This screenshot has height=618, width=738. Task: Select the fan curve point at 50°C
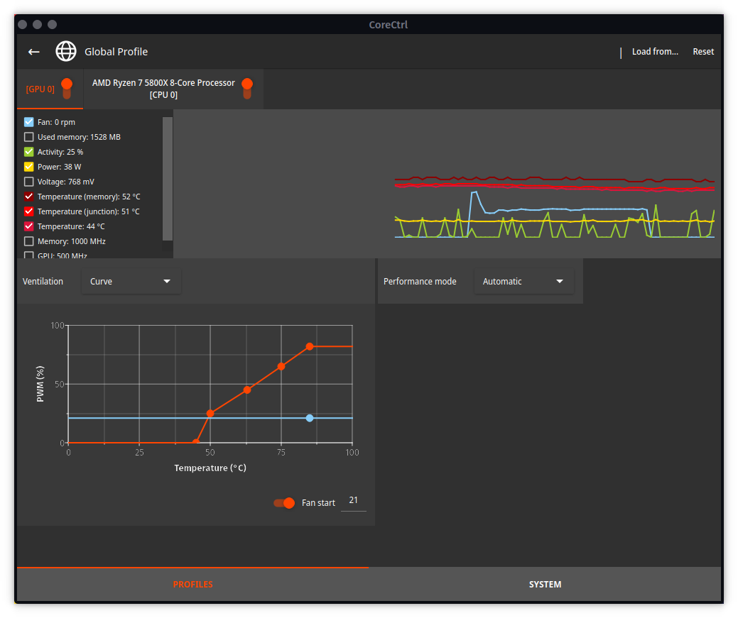click(210, 414)
